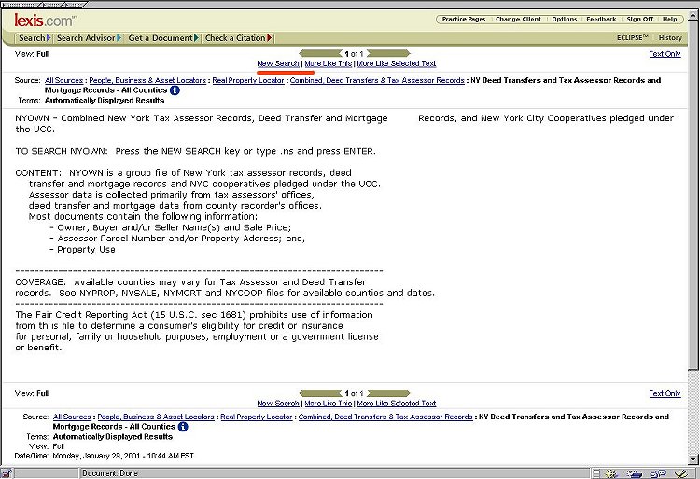Switch to the Check a Citation tab
The height and width of the screenshot is (479, 700).
click(238, 38)
